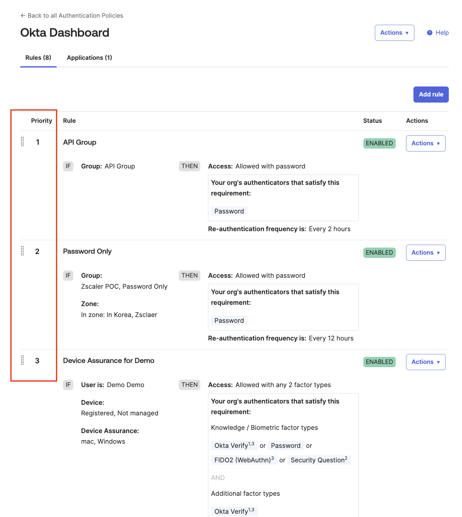Open the Help link
This screenshot has height=517, width=462.
pos(442,32)
